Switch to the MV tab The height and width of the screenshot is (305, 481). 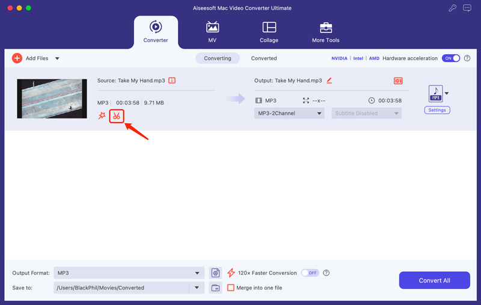click(212, 32)
